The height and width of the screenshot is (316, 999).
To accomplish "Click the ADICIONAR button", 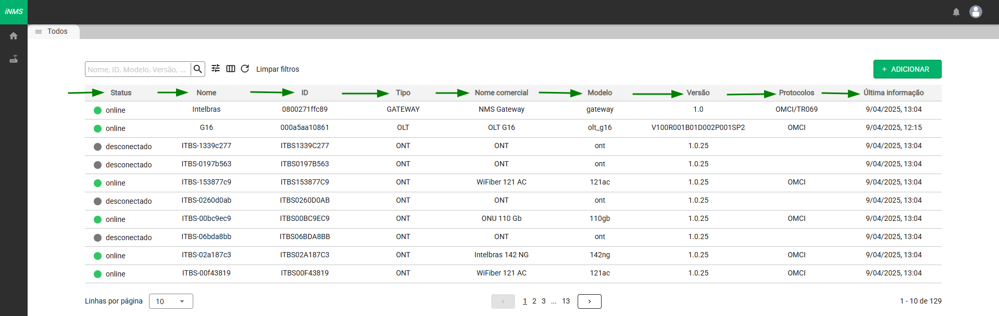I will (907, 69).
